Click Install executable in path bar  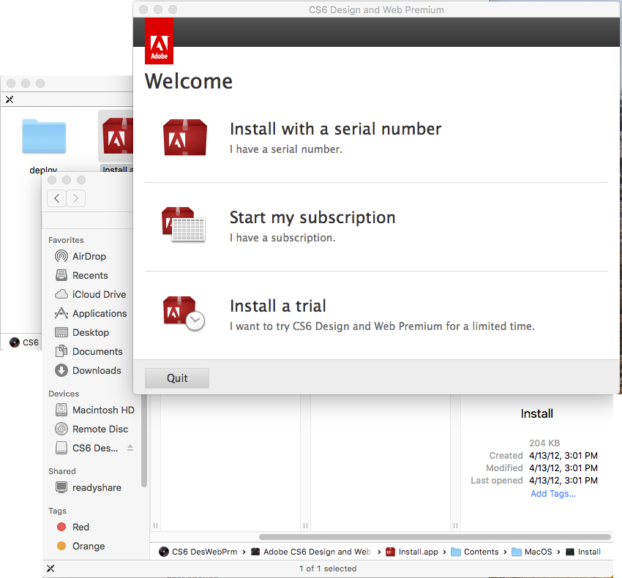point(583,552)
